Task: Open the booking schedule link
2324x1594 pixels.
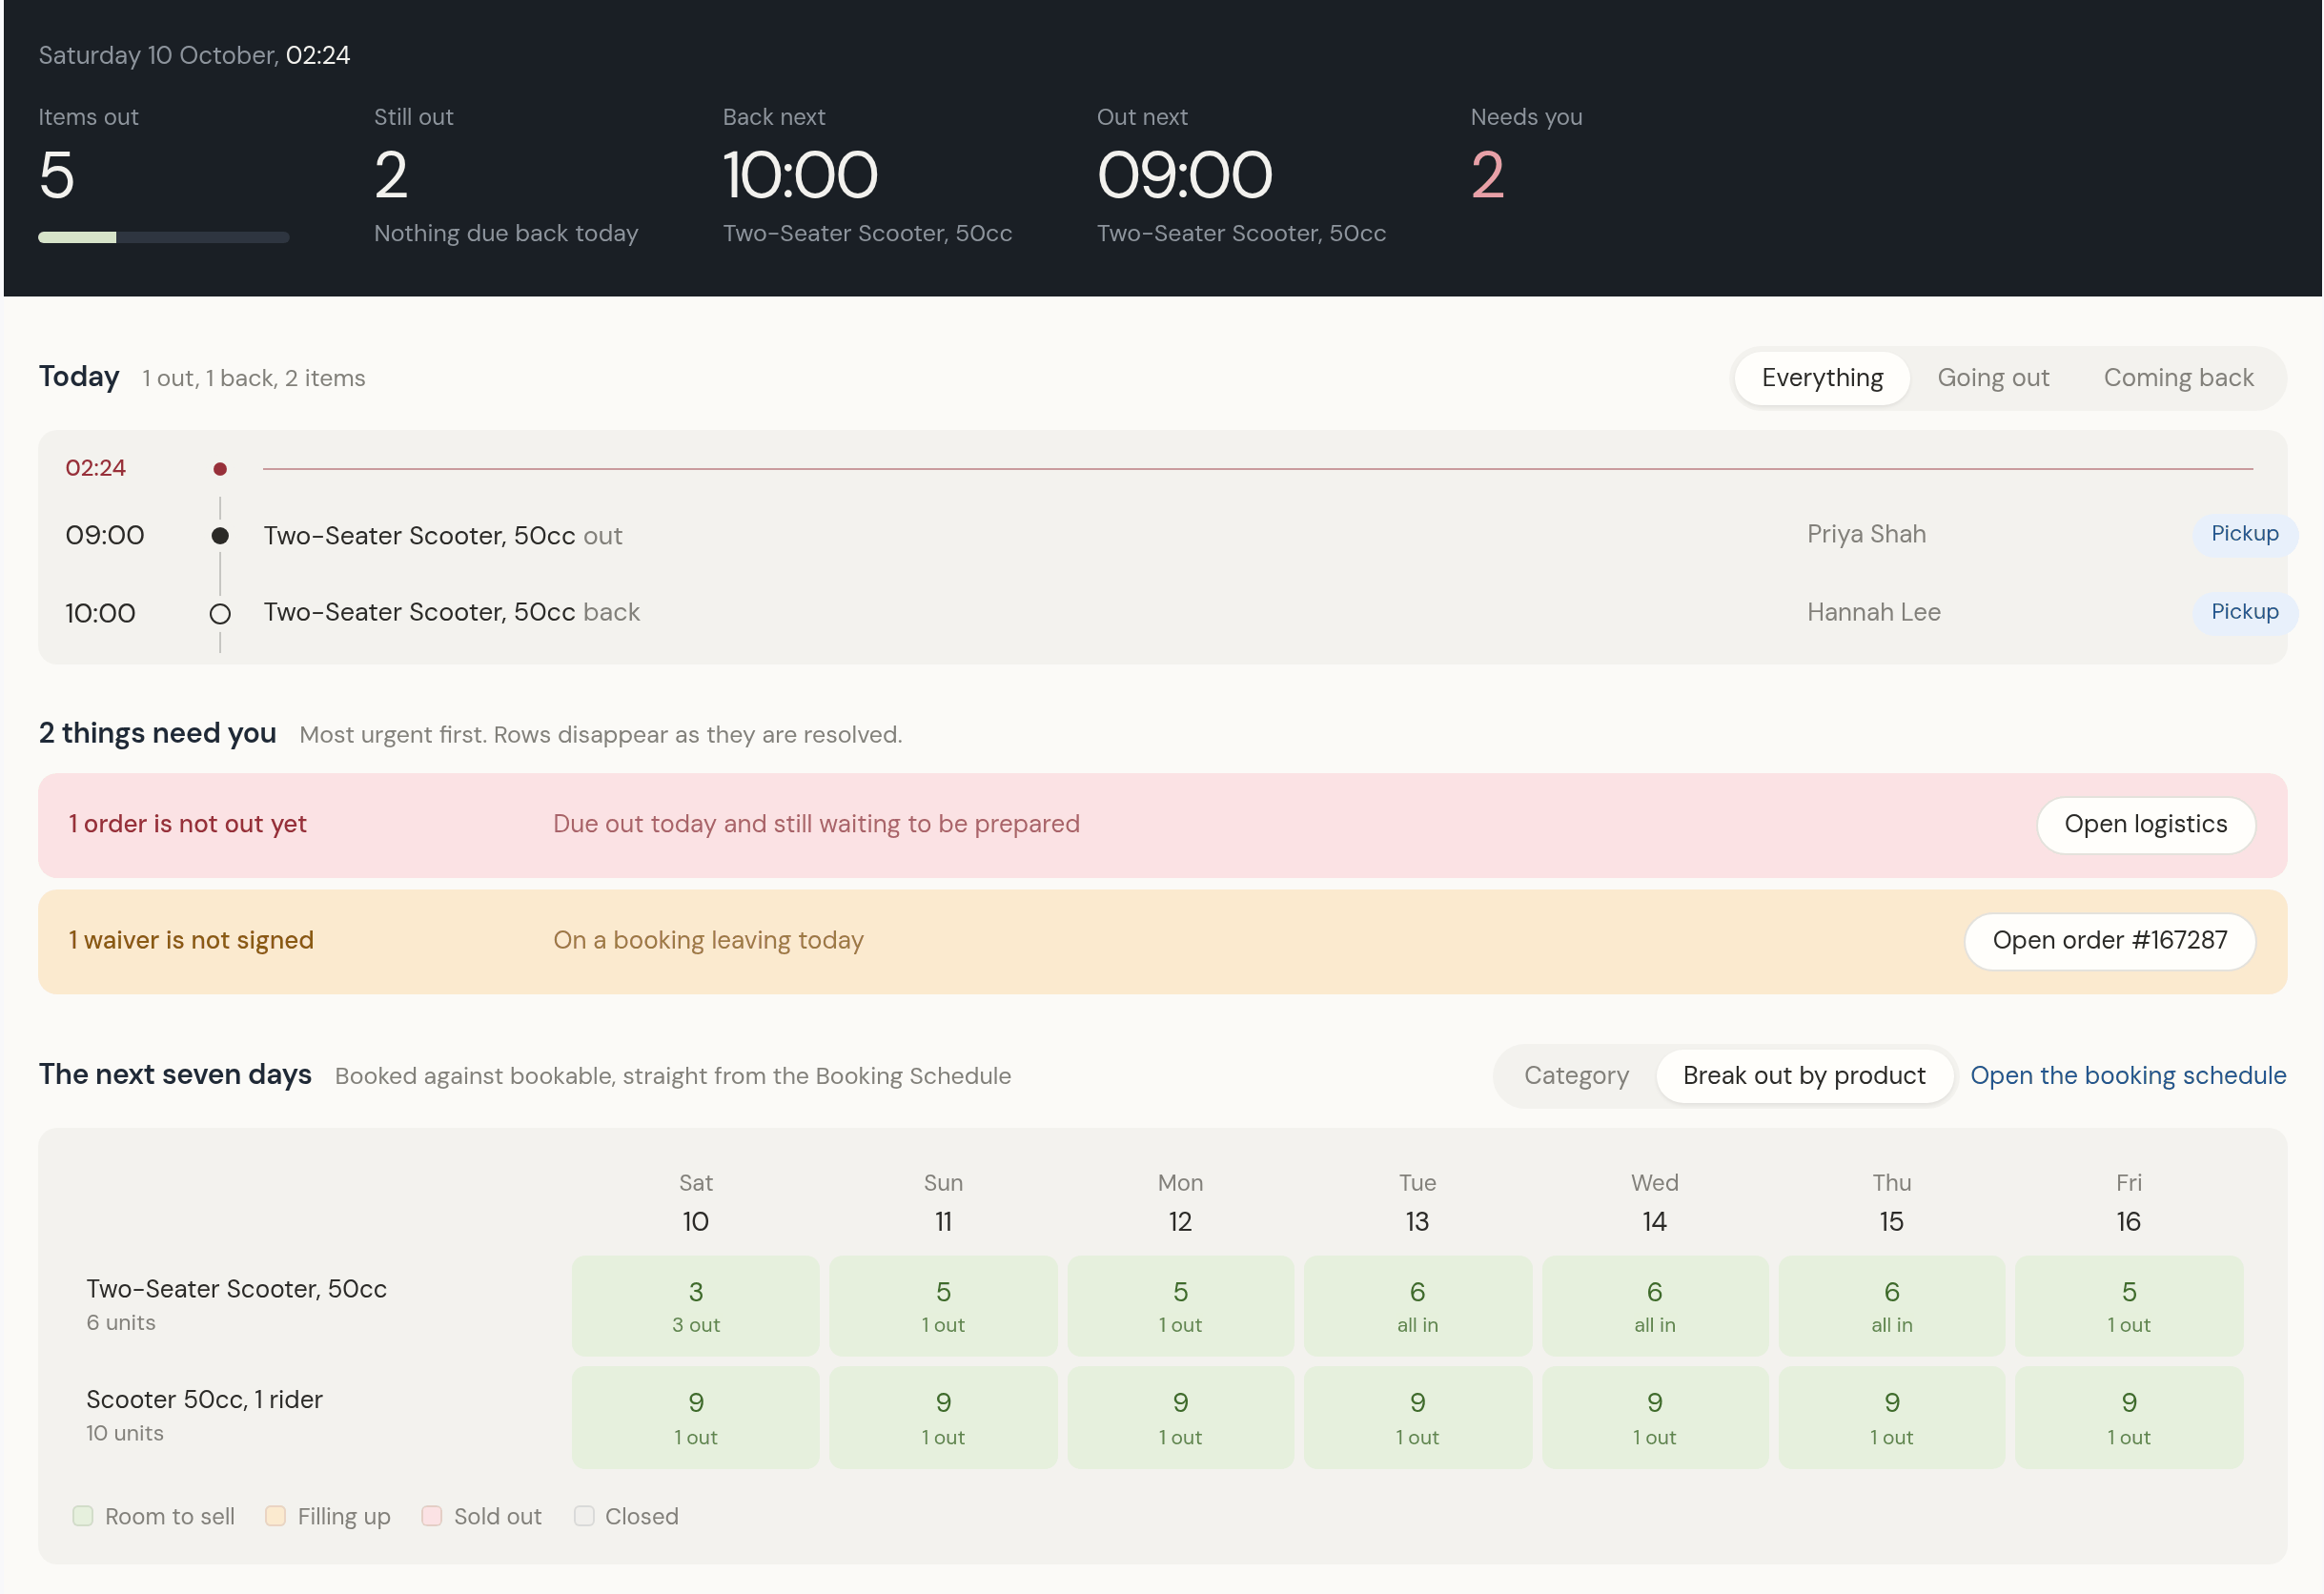Action: pyautogui.click(x=2127, y=1076)
